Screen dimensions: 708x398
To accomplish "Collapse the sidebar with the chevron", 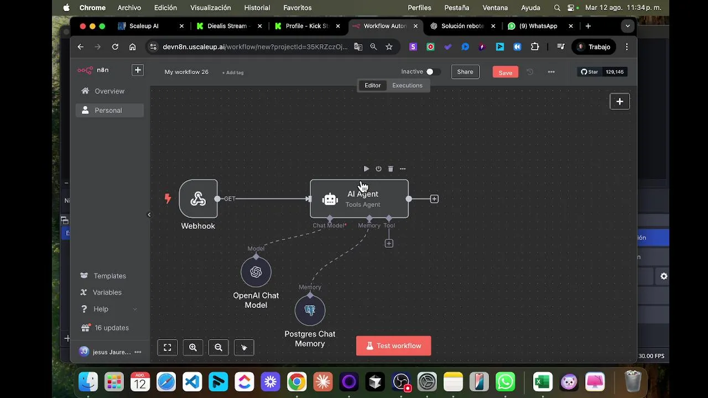I will [x=149, y=214].
